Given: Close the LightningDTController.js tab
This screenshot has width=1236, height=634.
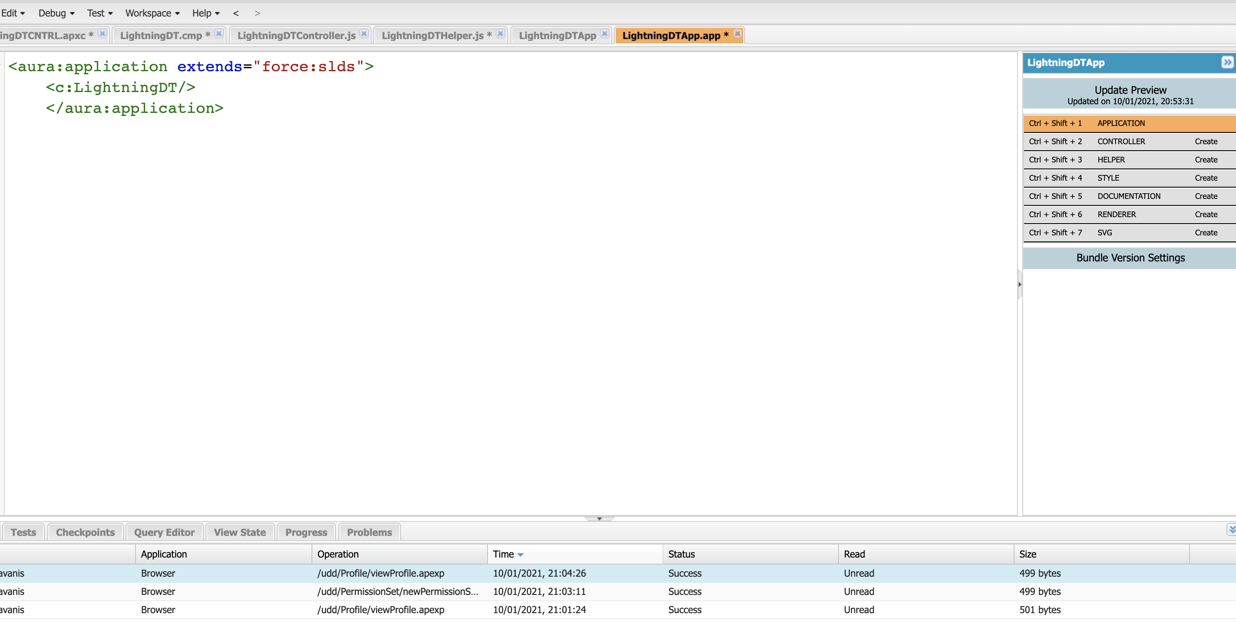Looking at the screenshot, I should tap(364, 33).
